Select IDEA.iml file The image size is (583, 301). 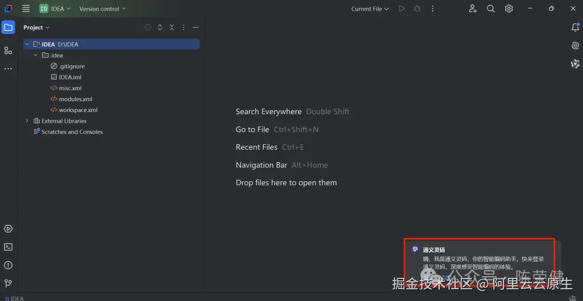coord(66,77)
